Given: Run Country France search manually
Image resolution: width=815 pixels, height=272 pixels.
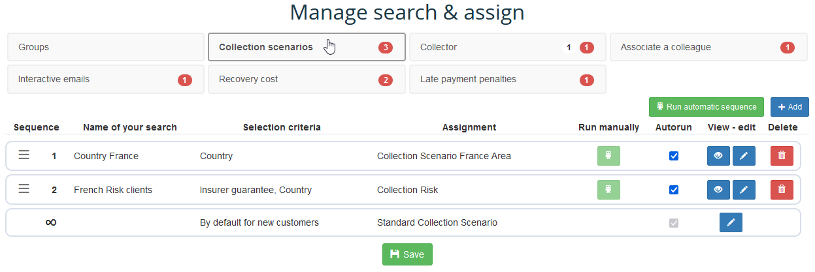Looking at the screenshot, I should coord(608,156).
